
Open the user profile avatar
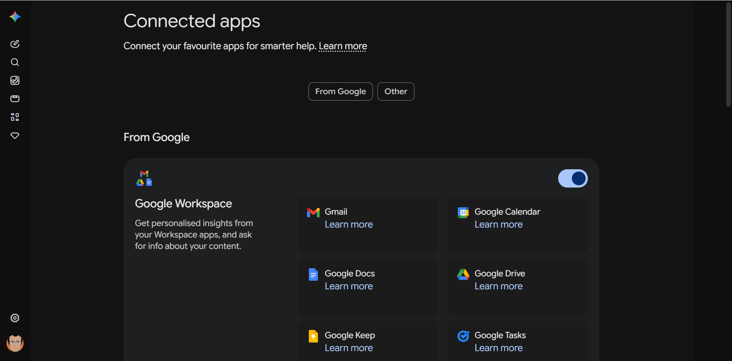(15, 343)
